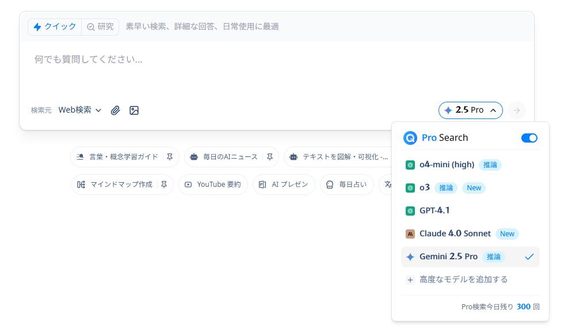The image size is (572, 330).
Task: Click the paperclip attach file icon
Action: pos(115,110)
